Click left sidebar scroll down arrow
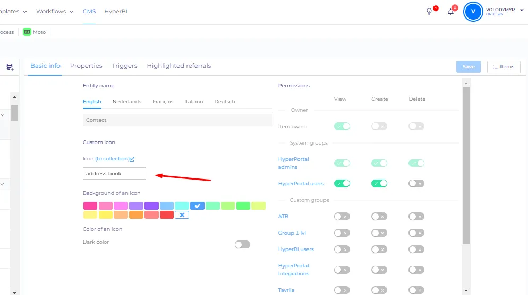 pyautogui.click(x=14, y=293)
